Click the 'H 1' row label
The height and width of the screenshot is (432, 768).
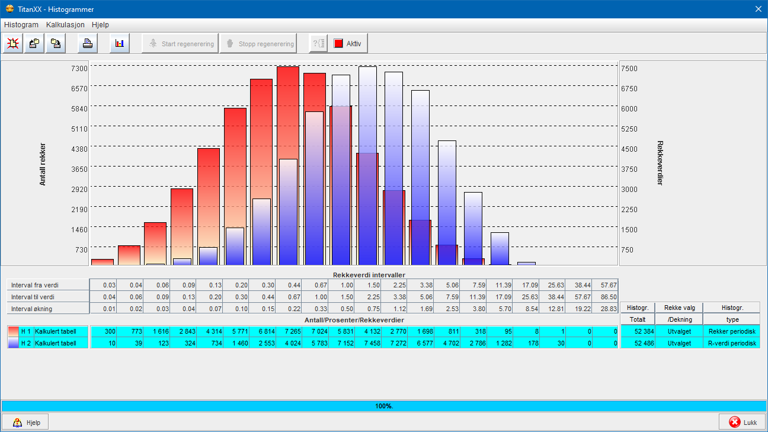[25, 331]
